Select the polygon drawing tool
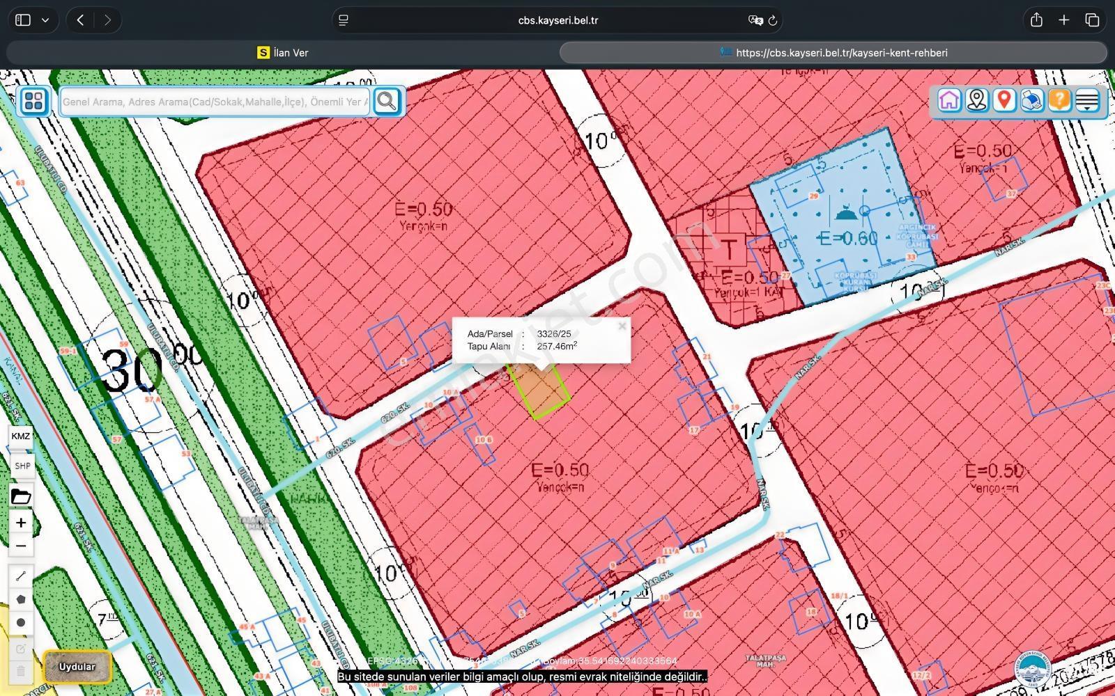Screen dimensions: 1115x696 pyautogui.click(x=21, y=599)
